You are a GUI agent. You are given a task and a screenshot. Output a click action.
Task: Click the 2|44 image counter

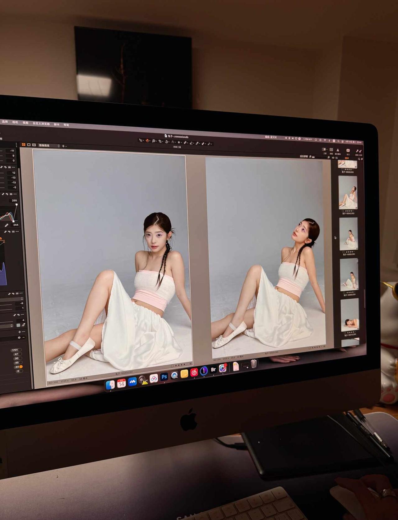(346, 158)
